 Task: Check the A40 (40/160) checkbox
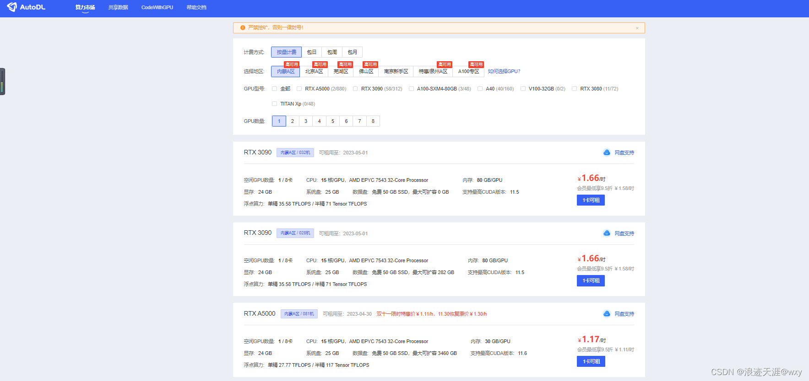[x=480, y=89]
